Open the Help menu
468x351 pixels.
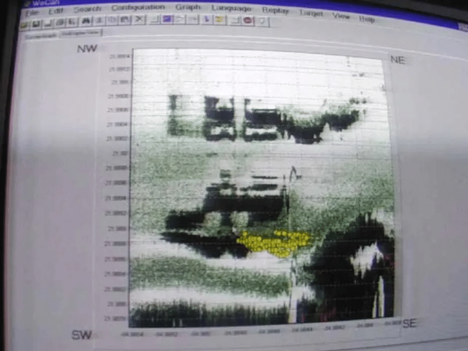[366, 18]
